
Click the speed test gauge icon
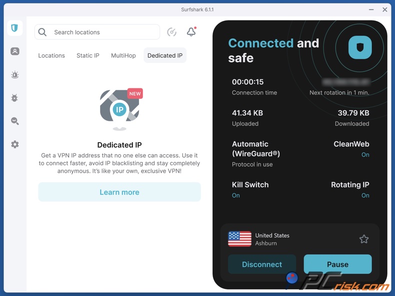click(x=171, y=32)
